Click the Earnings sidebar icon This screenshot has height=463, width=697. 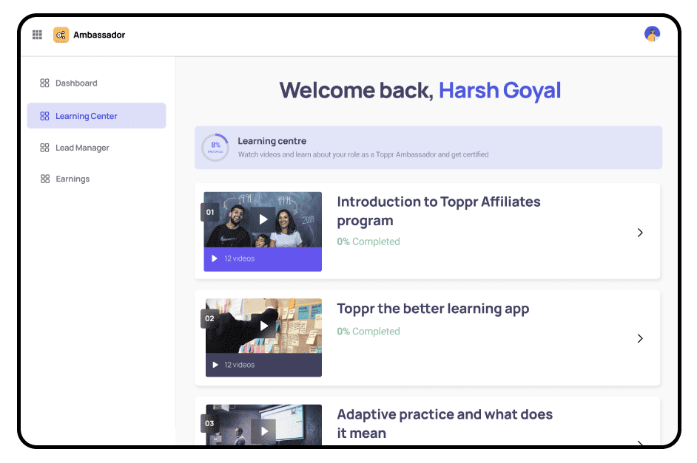coord(45,179)
